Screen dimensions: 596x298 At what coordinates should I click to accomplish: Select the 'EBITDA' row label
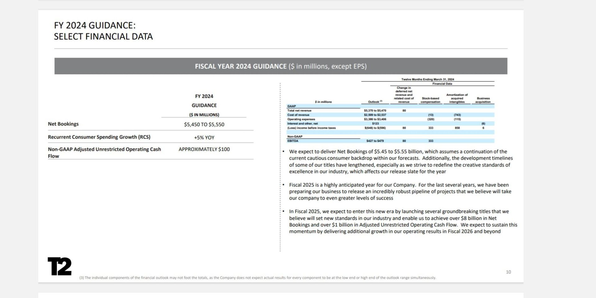click(292, 141)
